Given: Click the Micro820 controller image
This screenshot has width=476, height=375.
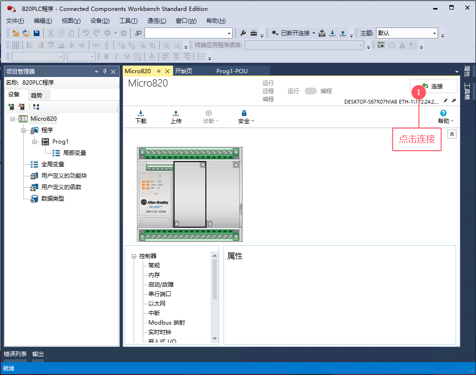Looking at the screenshot, I should (190, 194).
